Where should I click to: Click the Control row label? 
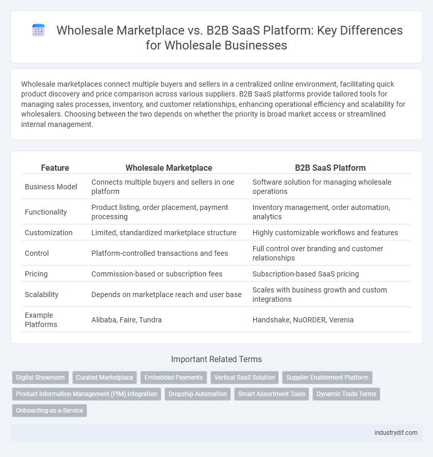(x=37, y=253)
